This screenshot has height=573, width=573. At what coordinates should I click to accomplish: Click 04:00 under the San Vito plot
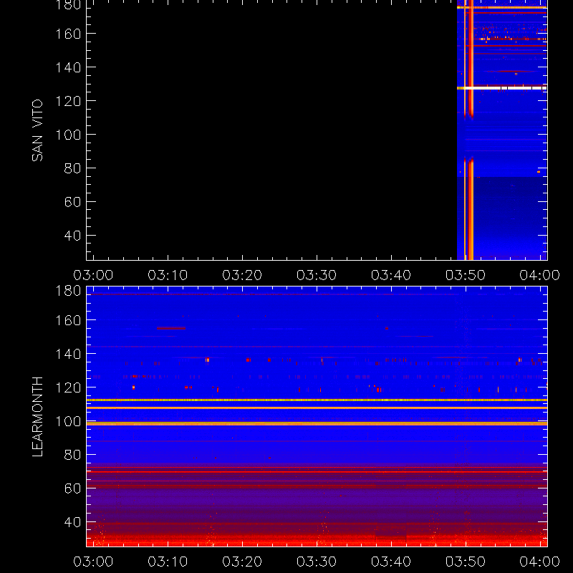[540, 275]
